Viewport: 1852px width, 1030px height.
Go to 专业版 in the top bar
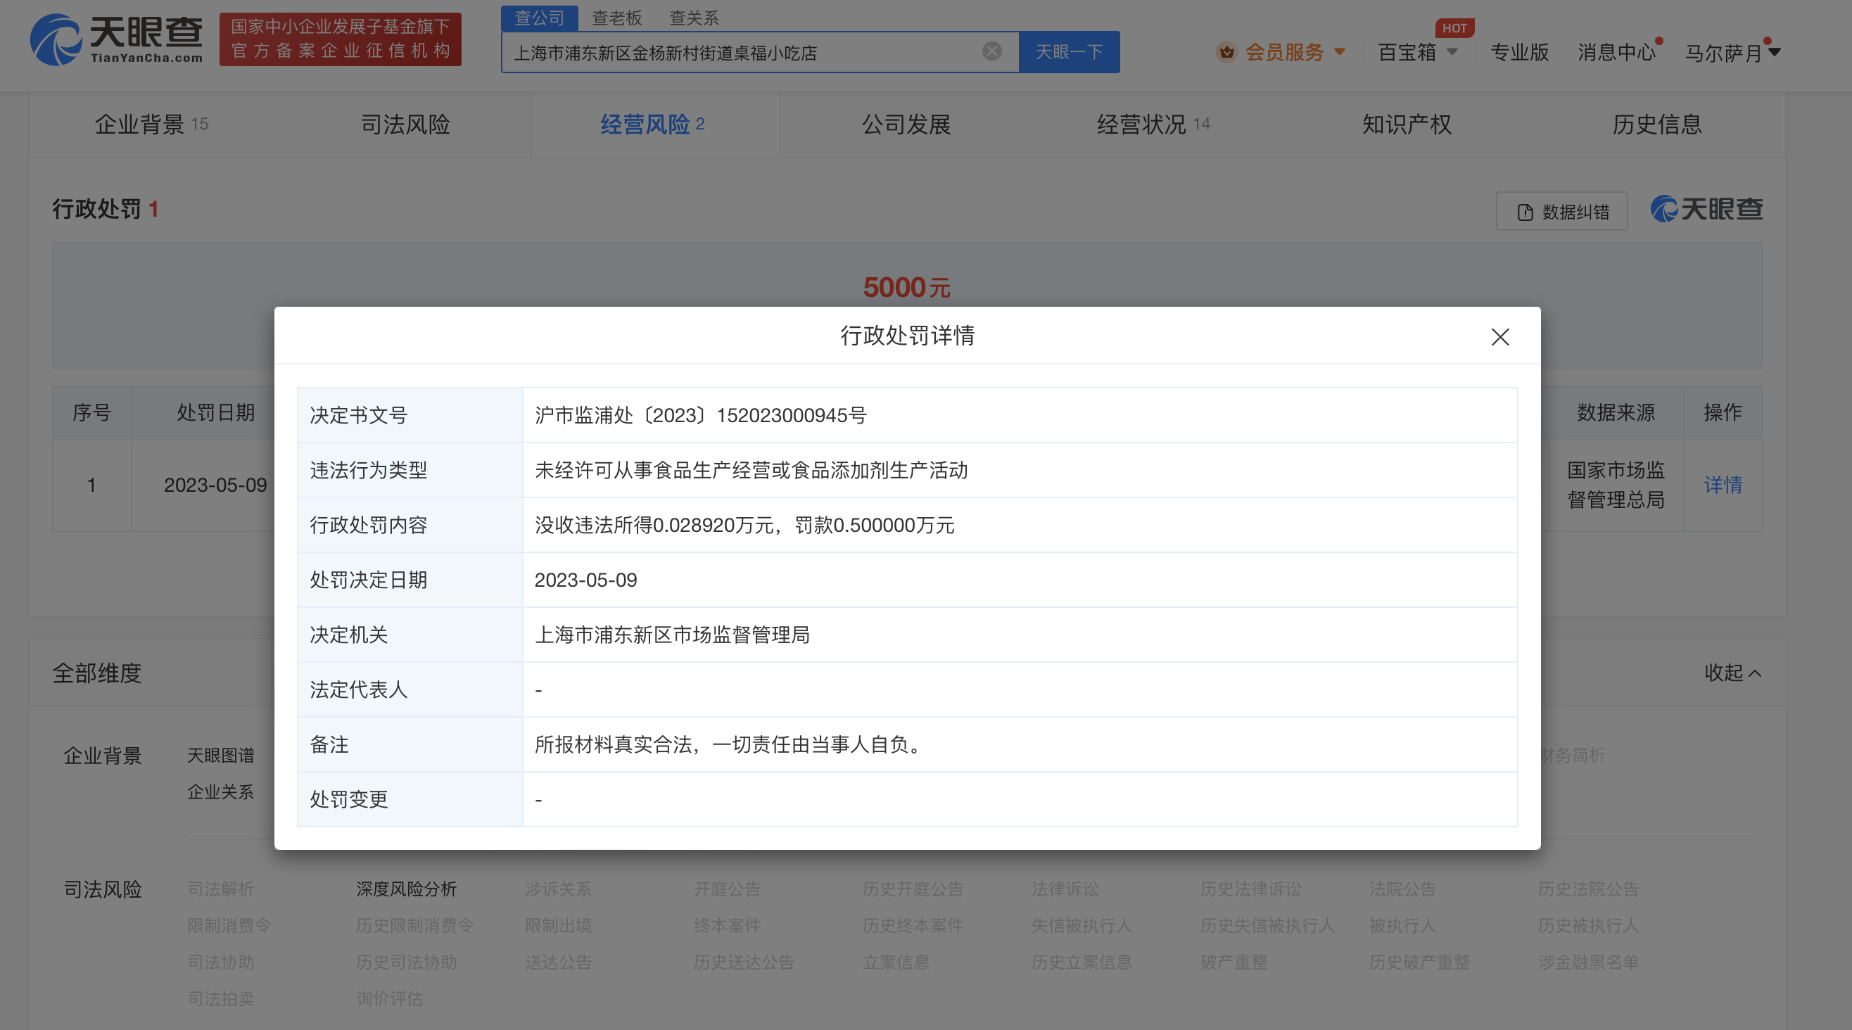click(x=1519, y=52)
